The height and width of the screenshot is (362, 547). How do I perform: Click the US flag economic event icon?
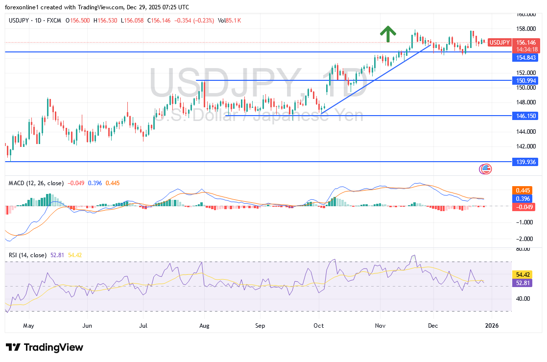486,169
